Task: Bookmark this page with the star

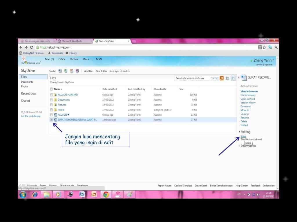Action: point(264,47)
